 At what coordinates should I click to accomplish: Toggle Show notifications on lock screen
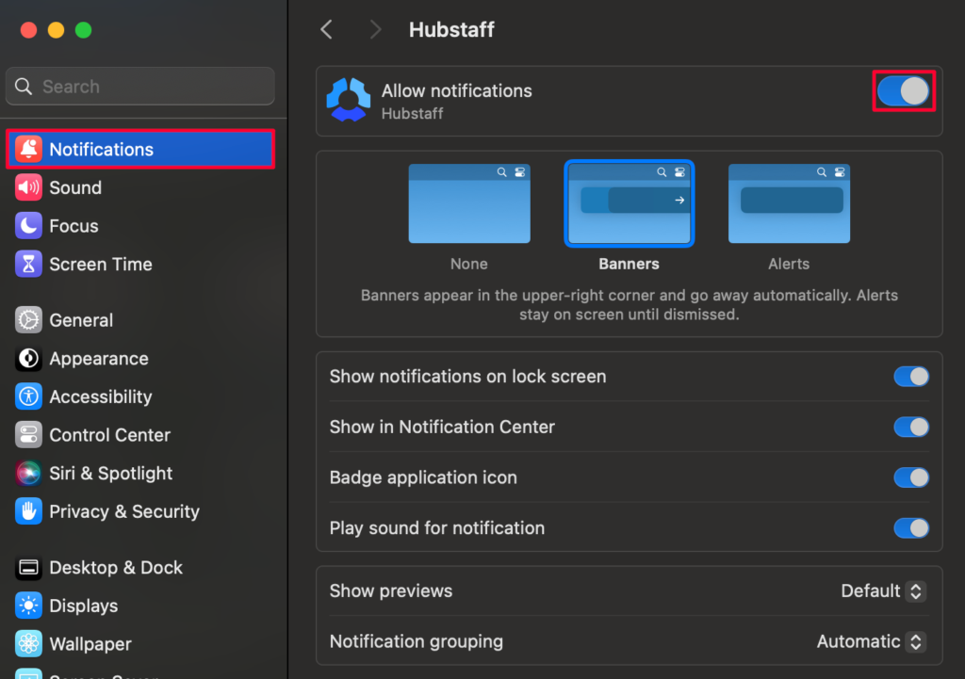[911, 377]
